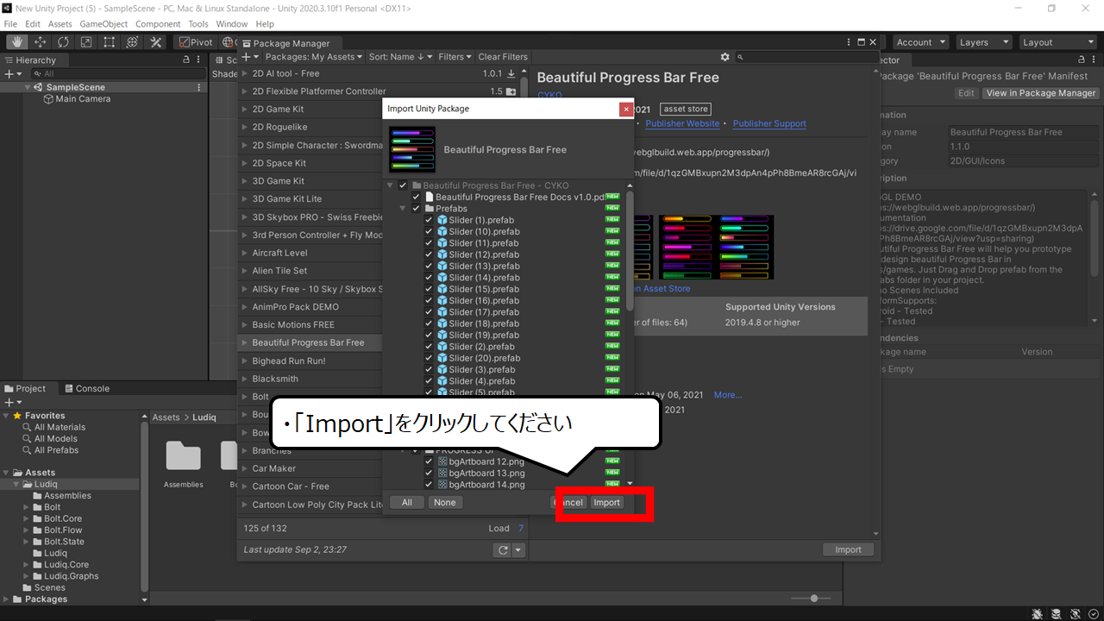Image resolution: width=1104 pixels, height=621 pixels.
Task: Click the More... link in package details
Action: pos(728,395)
